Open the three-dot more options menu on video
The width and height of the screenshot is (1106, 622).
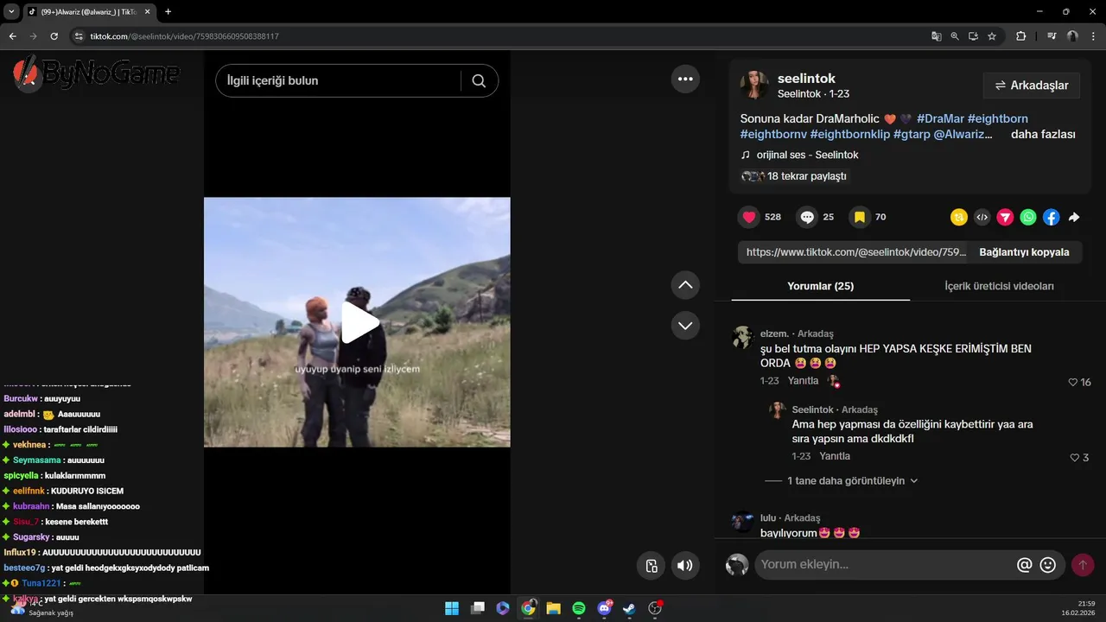coord(685,79)
